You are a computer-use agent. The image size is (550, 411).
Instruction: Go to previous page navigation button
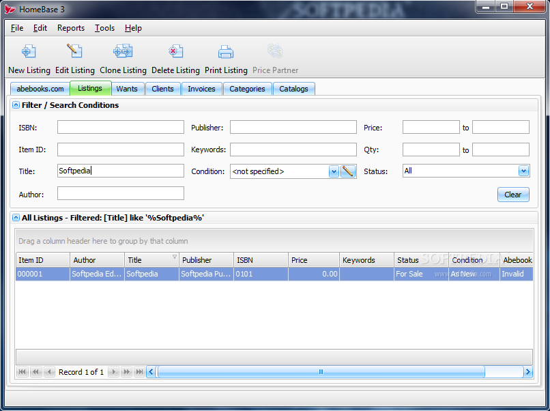[35, 372]
